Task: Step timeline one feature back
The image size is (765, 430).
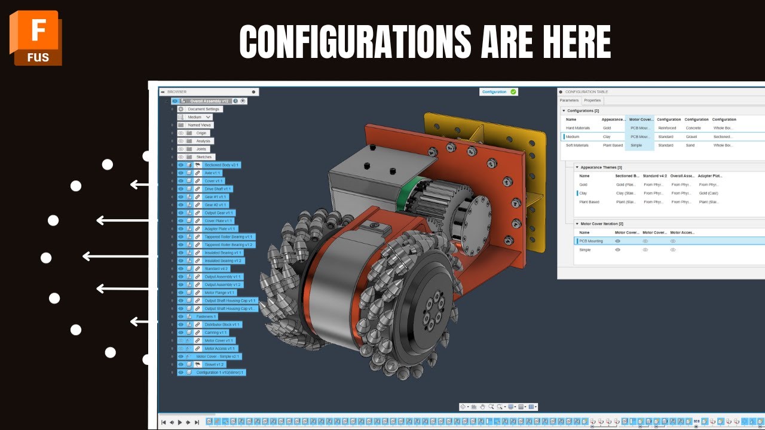Action: pyautogui.click(x=172, y=422)
